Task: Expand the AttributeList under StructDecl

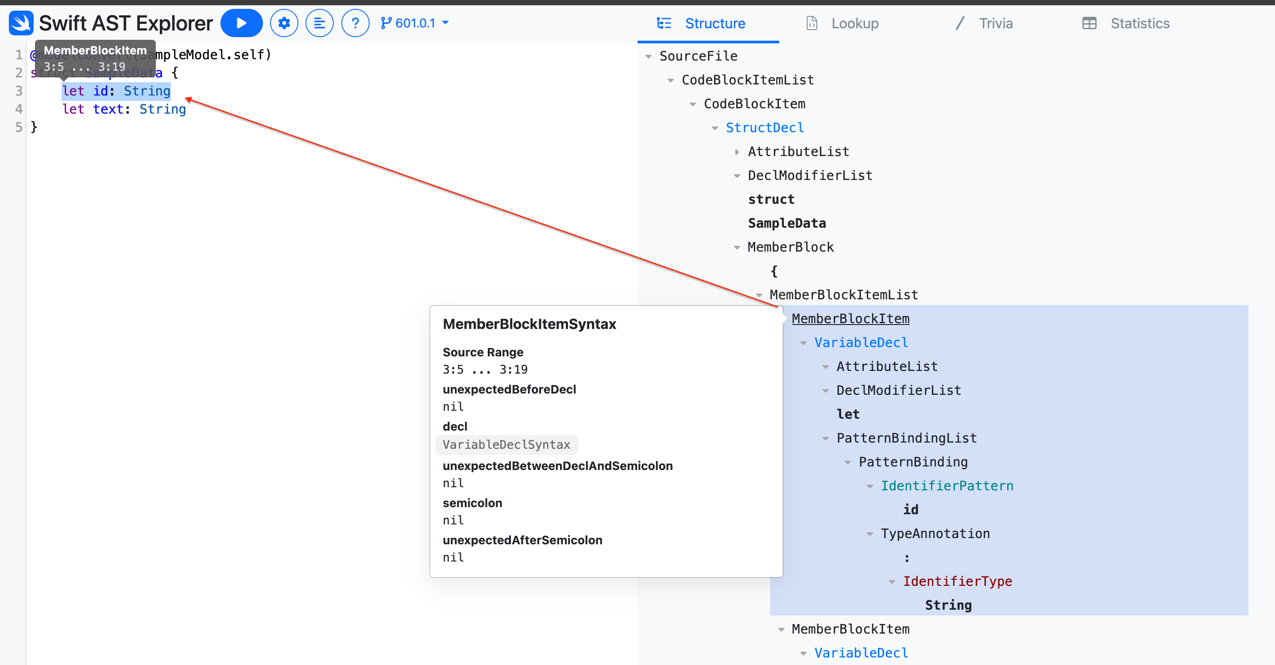Action: (x=737, y=152)
